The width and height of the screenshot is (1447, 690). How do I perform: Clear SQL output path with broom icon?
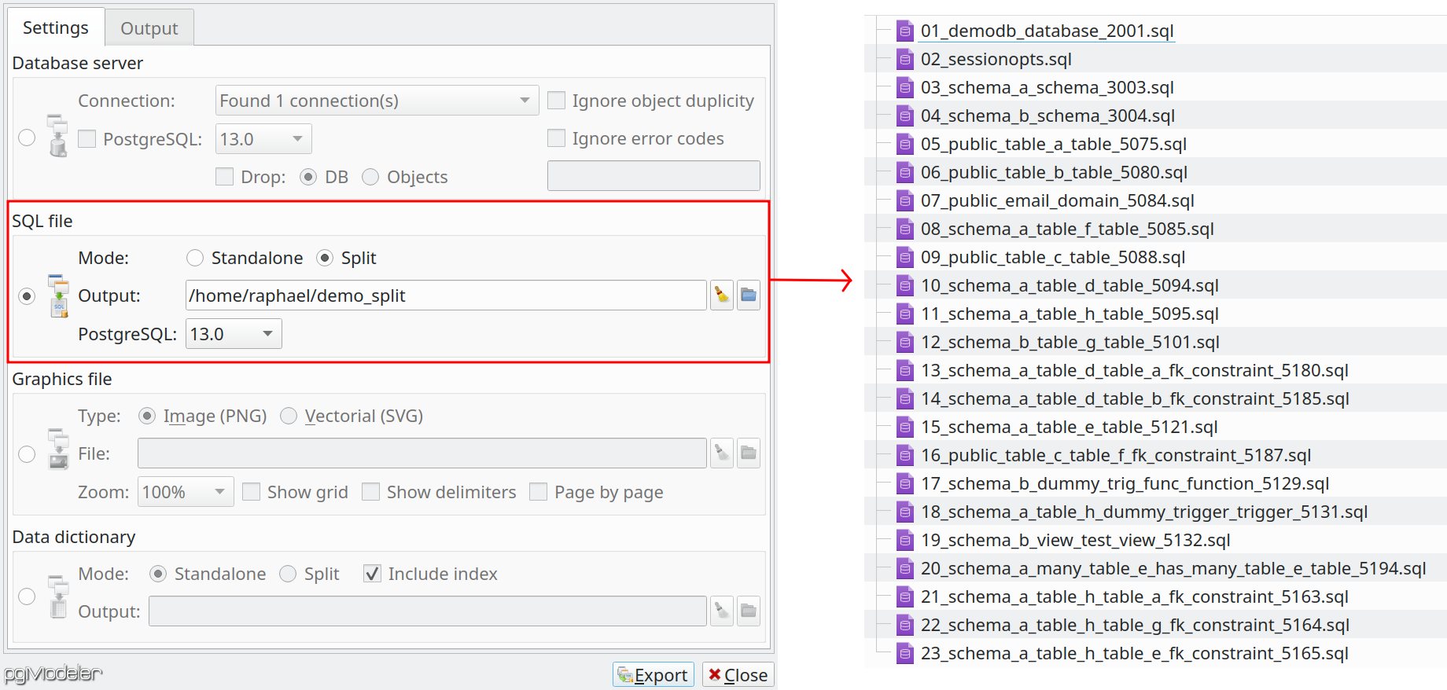(x=722, y=295)
